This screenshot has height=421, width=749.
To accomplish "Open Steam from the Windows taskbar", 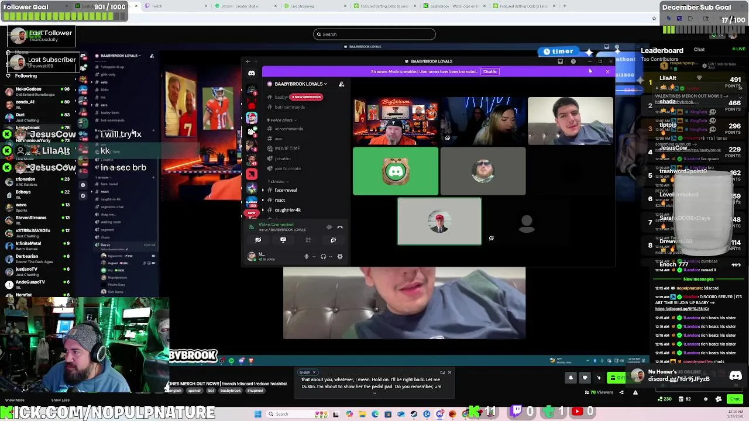I will click(414, 414).
